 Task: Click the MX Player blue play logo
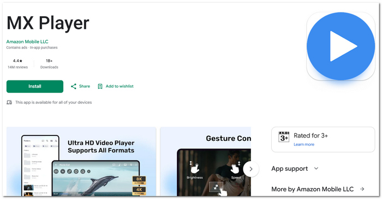point(341,46)
